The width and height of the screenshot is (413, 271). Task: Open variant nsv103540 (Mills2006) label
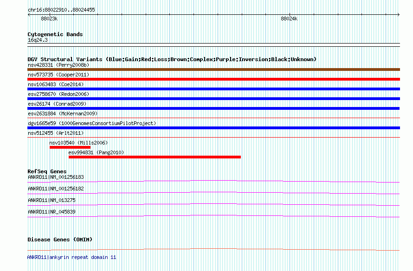78,143
